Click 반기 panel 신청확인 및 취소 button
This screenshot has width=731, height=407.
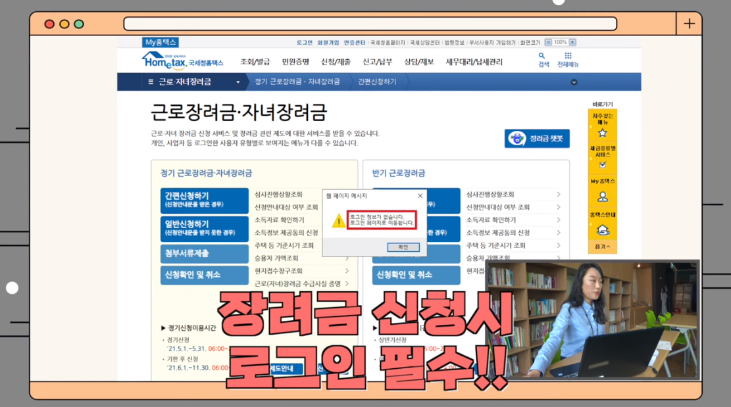pyautogui.click(x=416, y=275)
